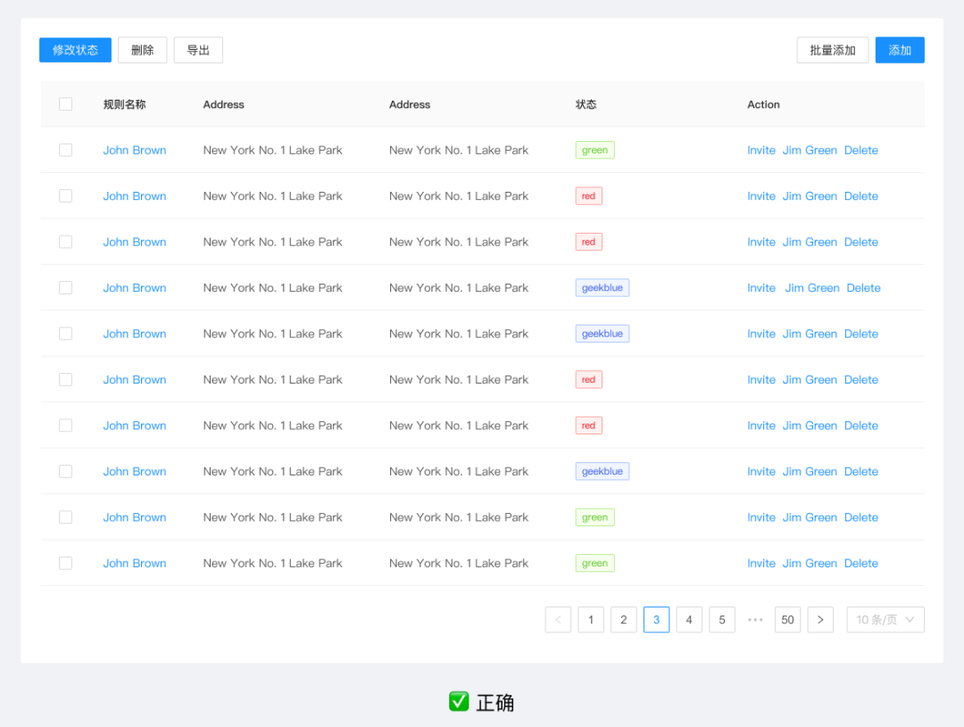Click the blue 修改状态 button
The image size is (964, 727).
pyautogui.click(x=75, y=50)
